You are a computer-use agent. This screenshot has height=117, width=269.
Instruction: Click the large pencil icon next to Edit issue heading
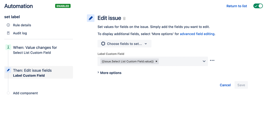(x=91, y=18)
